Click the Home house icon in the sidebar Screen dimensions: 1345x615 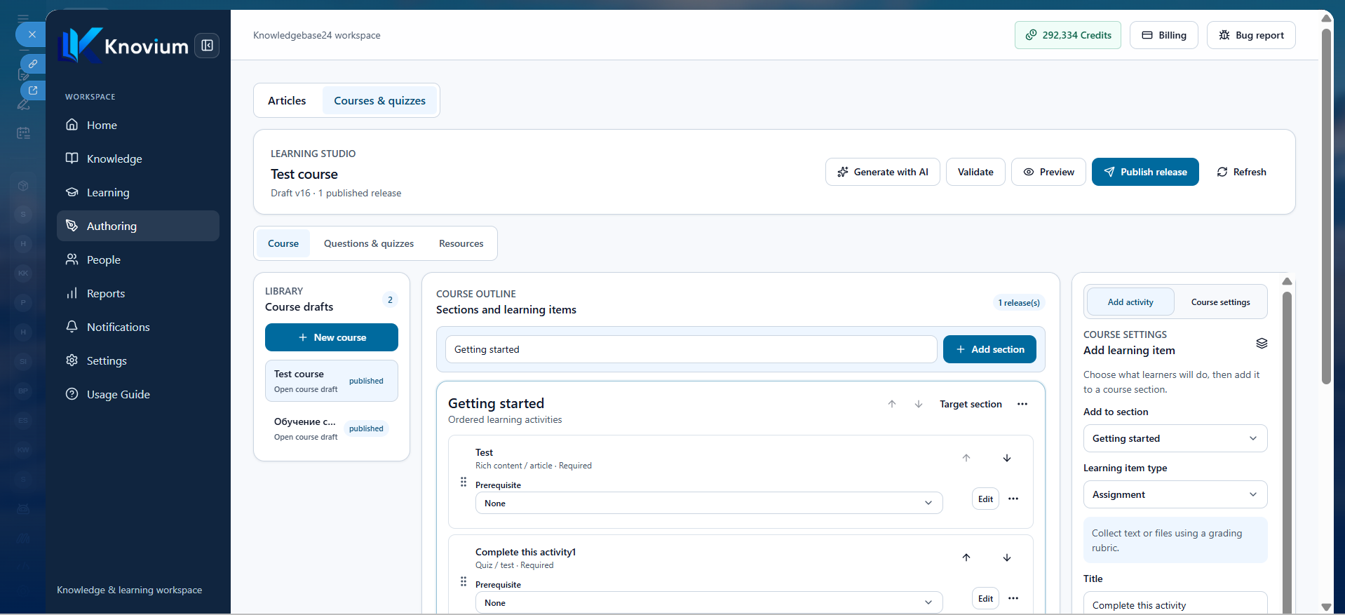(72, 125)
